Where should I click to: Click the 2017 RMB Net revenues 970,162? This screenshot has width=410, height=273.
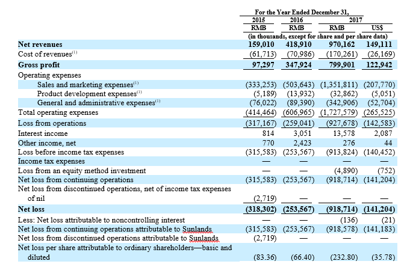[342, 44]
